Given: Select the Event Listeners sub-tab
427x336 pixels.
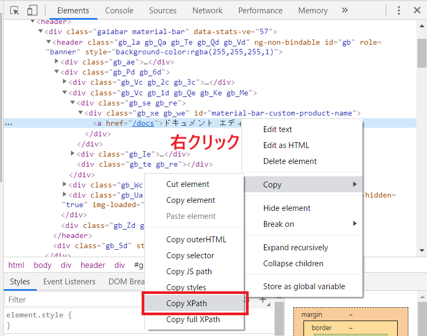Looking at the screenshot, I should pos(69,282).
